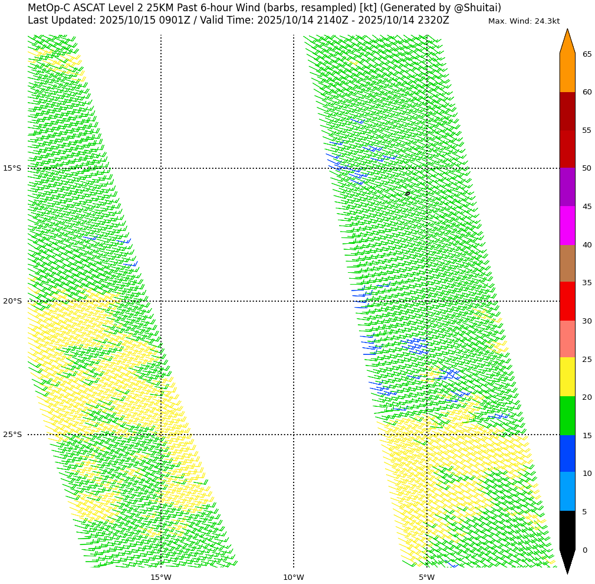Click the black arrow below the colorbar

pos(567,560)
